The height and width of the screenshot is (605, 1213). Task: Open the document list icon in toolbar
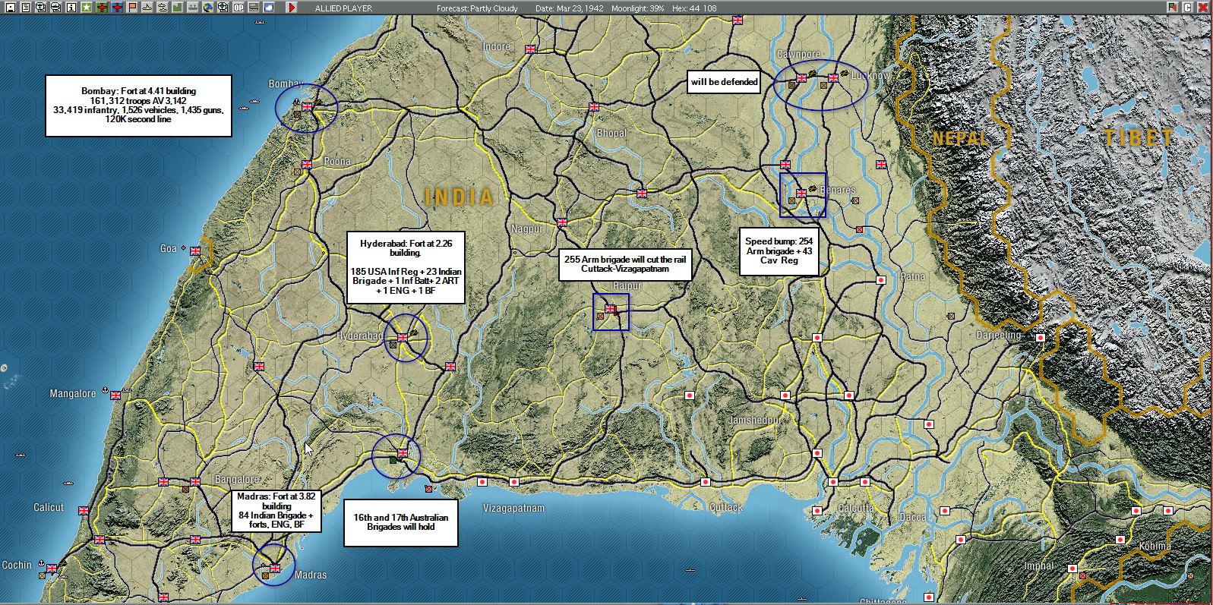tap(25, 8)
